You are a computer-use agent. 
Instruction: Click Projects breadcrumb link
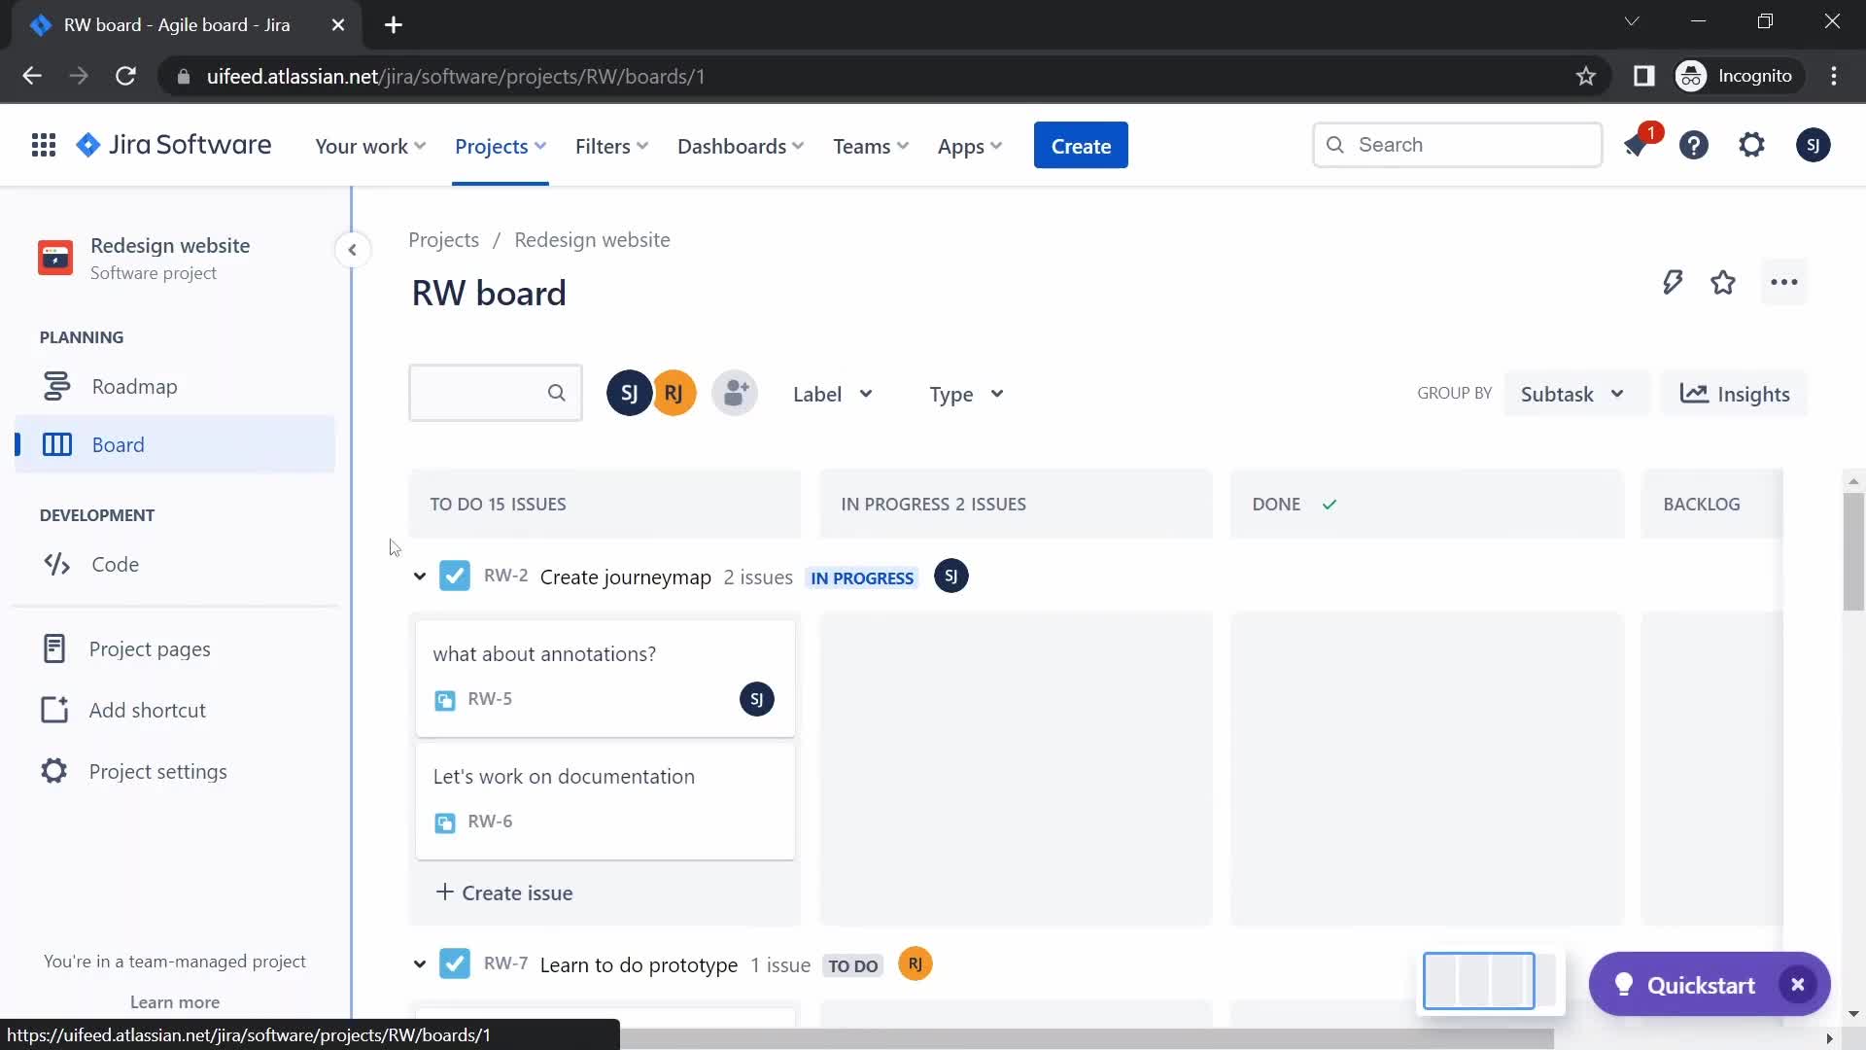point(443,238)
